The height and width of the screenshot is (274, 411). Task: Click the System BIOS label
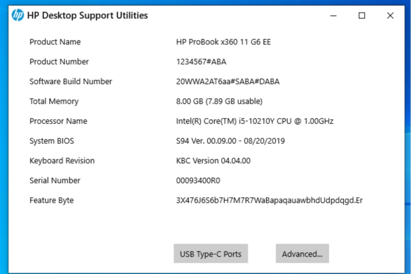[52, 141]
